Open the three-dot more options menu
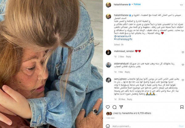This screenshot has width=185, height=128. [x=181, y=5]
